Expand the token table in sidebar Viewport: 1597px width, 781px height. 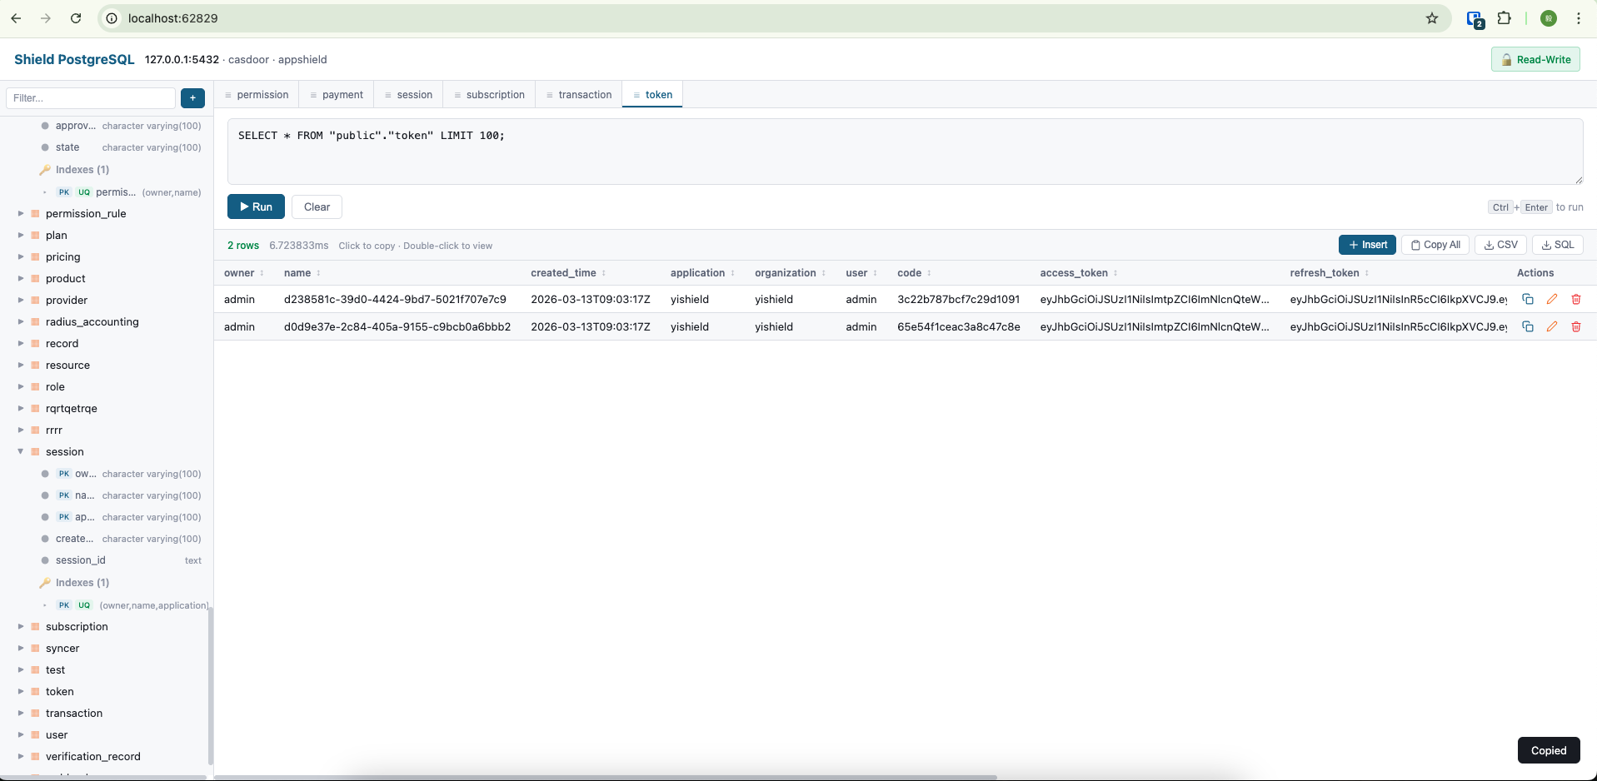coord(21,692)
